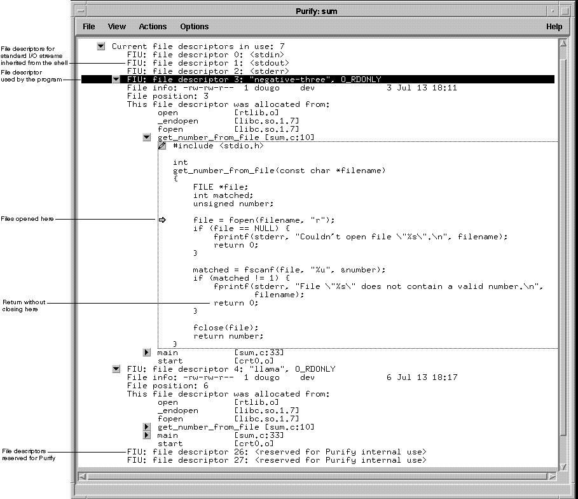Click the scroll down arrow

563,467
